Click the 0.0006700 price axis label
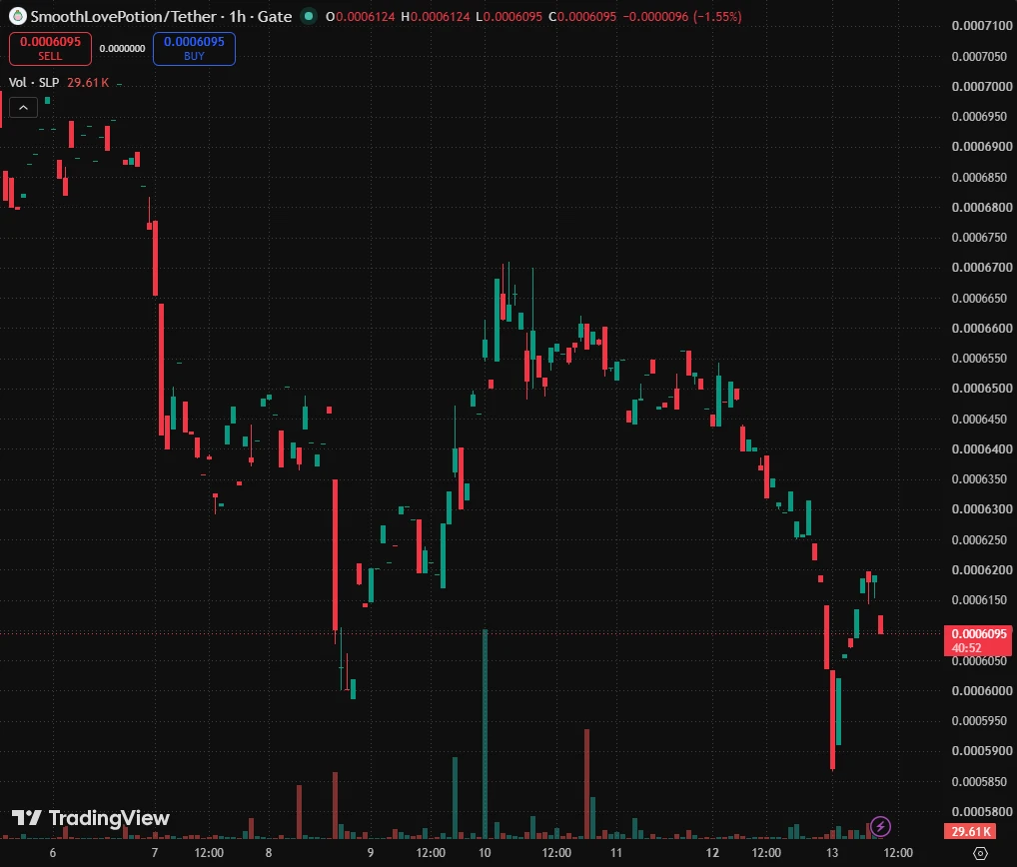 tap(982, 267)
